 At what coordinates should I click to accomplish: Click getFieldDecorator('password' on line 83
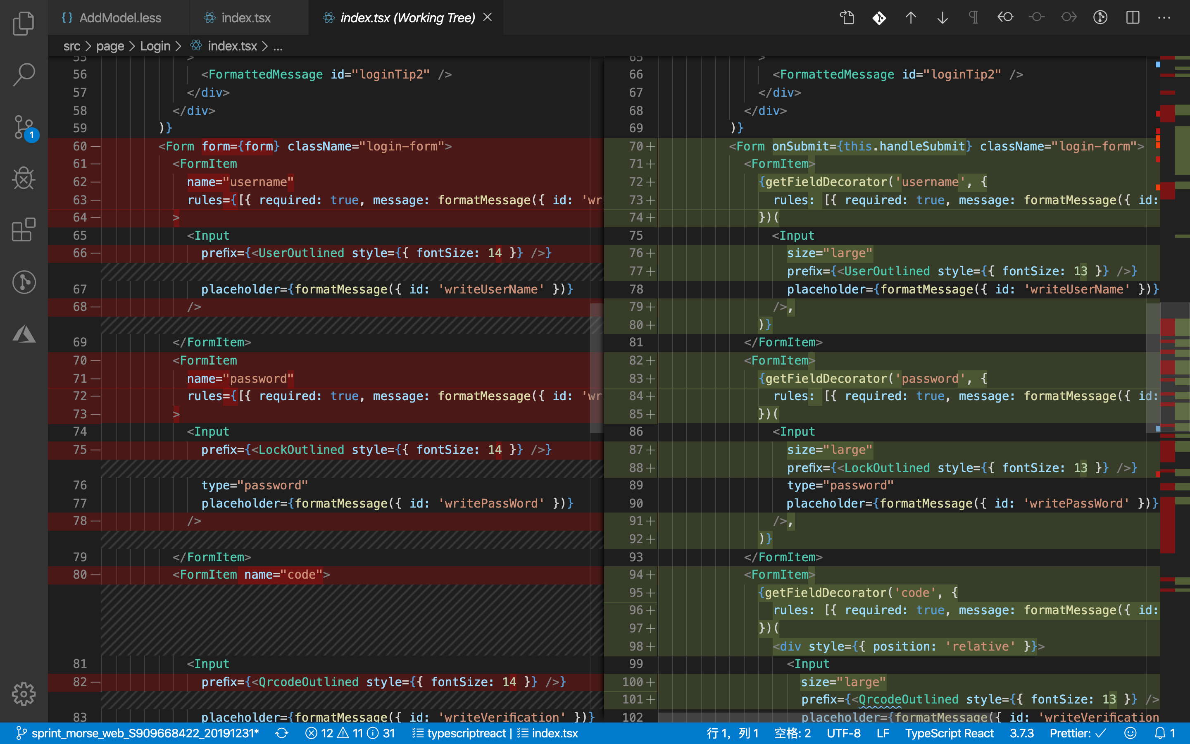[x=862, y=378]
